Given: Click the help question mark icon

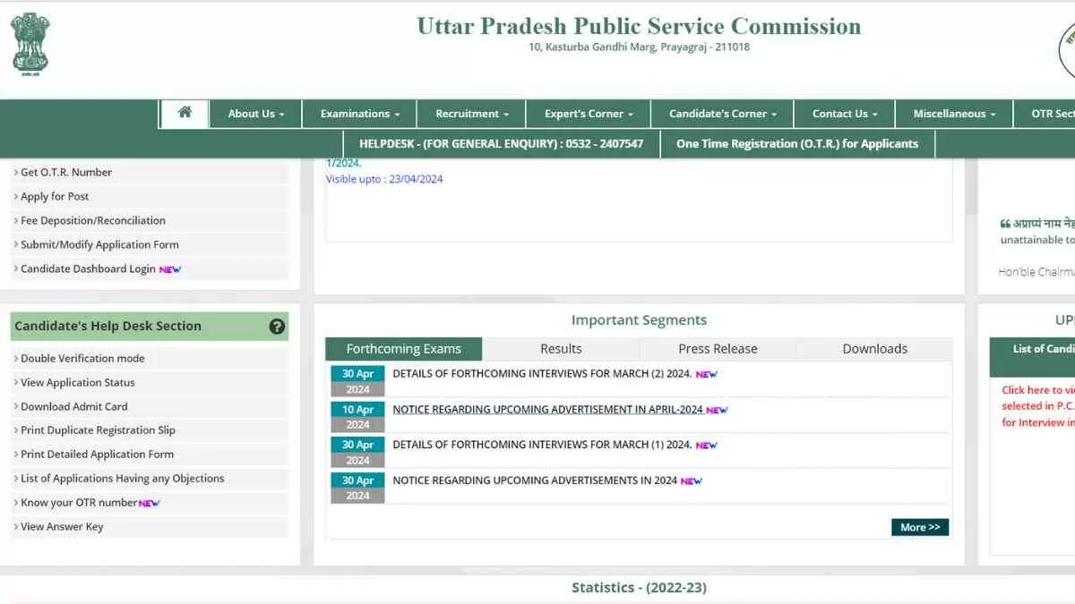Looking at the screenshot, I should click(277, 327).
